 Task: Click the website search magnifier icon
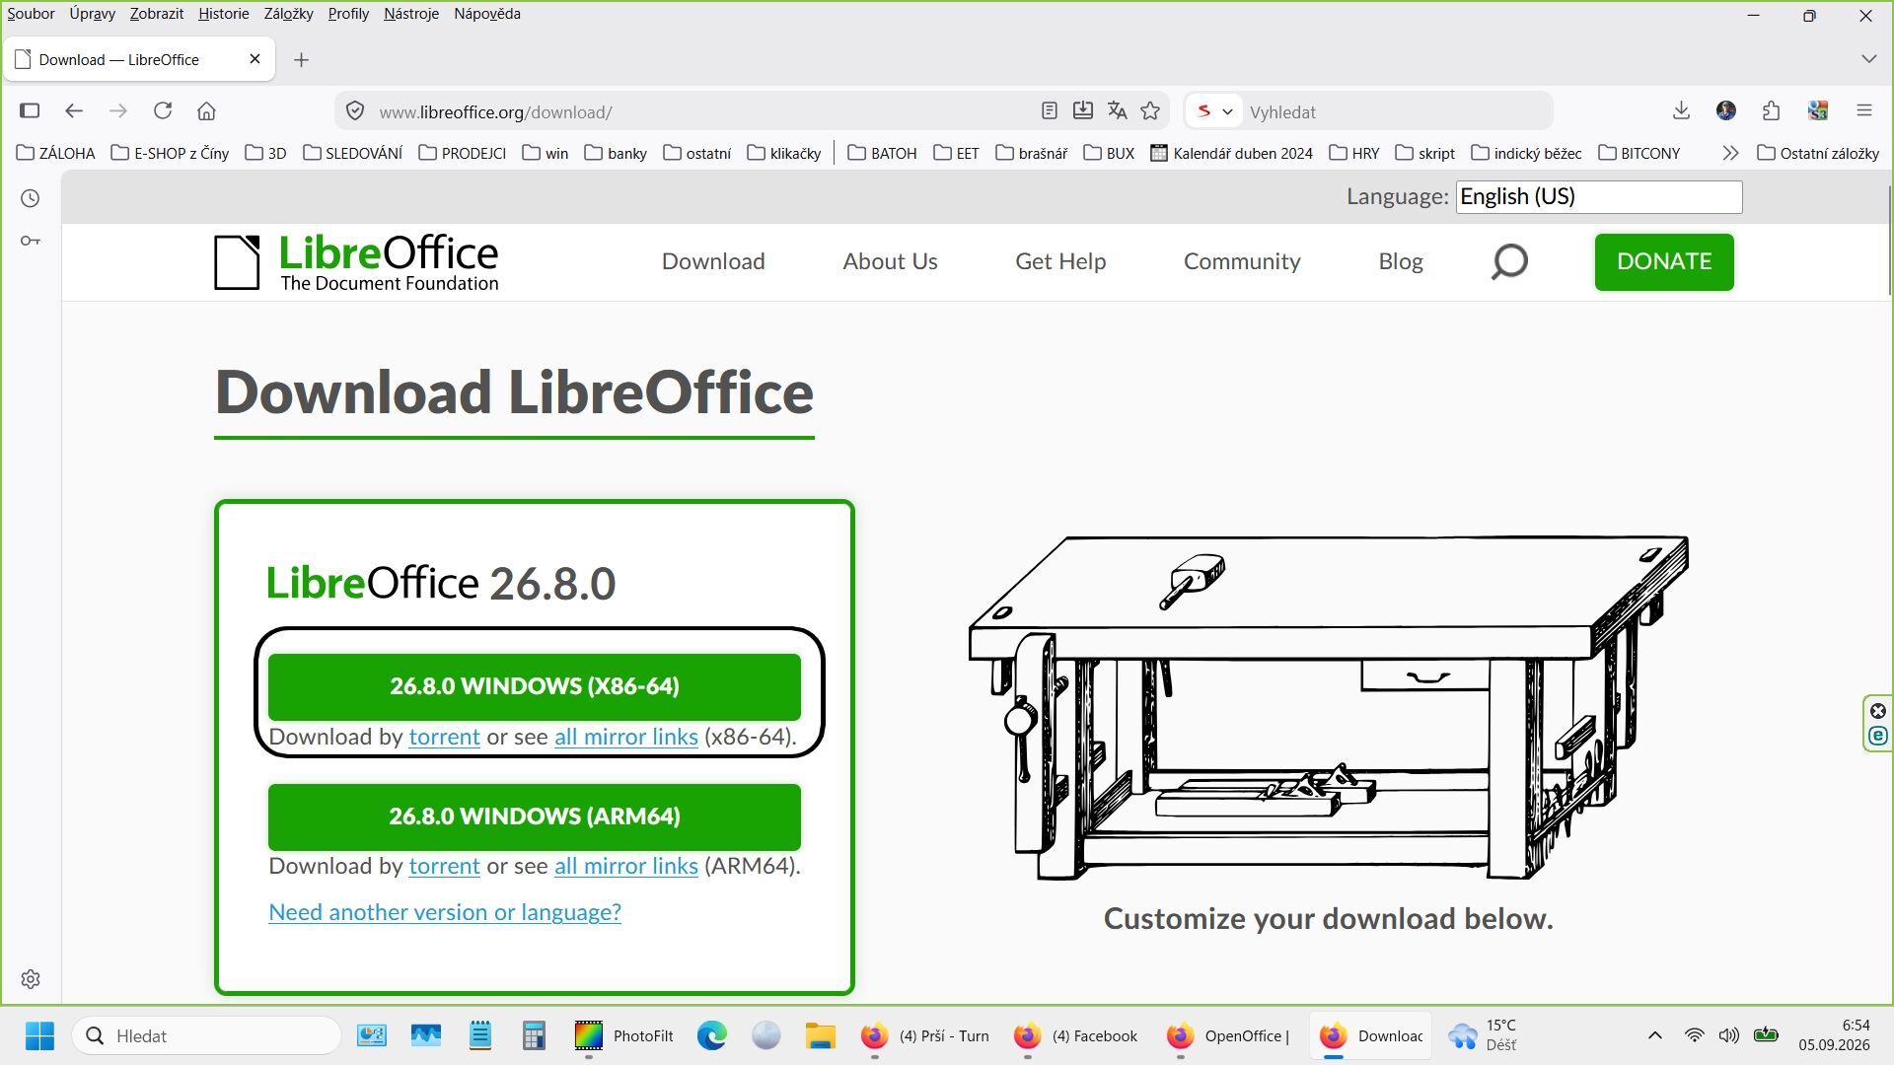[x=1509, y=262]
